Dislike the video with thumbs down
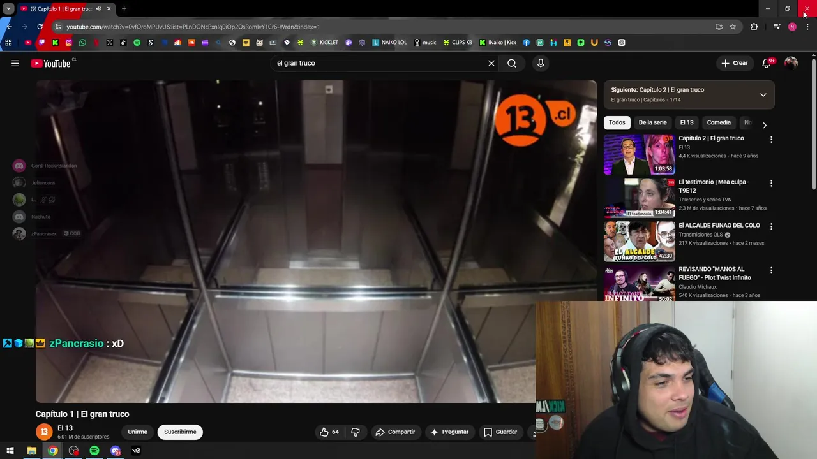The image size is (817, 459). [356, 432]
